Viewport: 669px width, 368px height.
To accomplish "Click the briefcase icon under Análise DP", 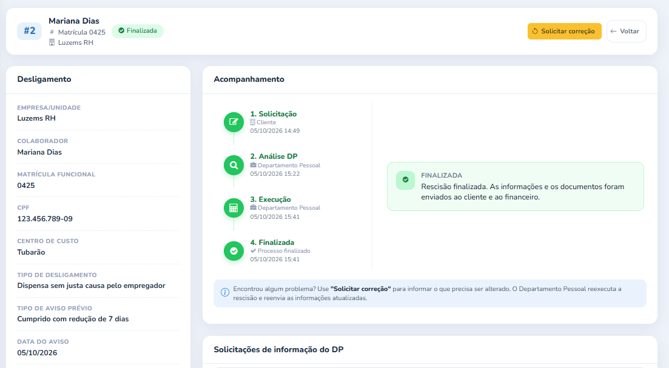I will (253, 165).
